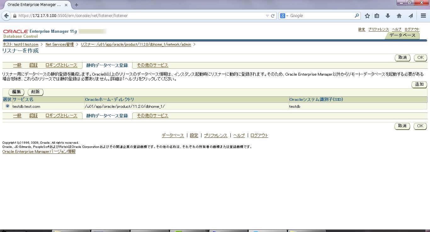Follow the リスナー network/admin breadcrumb
The width and height of the screenshot is (430, 232).
click(136, 44)
